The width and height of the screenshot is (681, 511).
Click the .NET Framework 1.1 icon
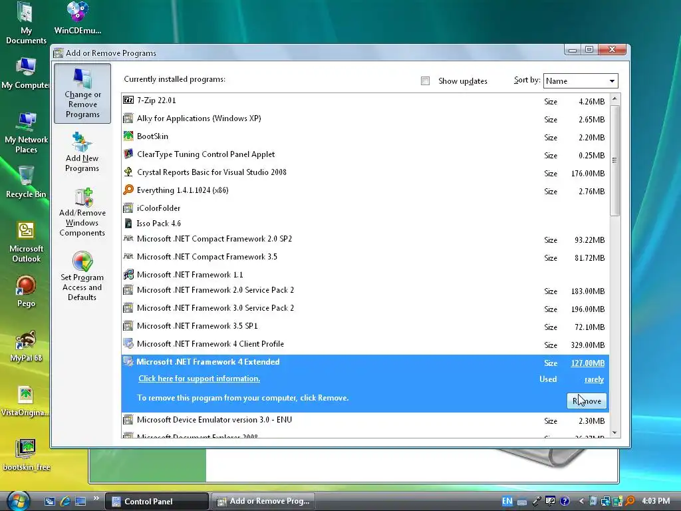pyautogui.click(x=128, y=275)
